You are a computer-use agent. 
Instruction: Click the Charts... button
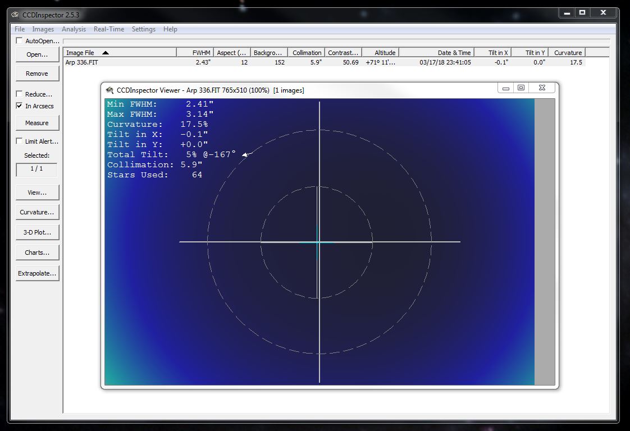[38, 252]
